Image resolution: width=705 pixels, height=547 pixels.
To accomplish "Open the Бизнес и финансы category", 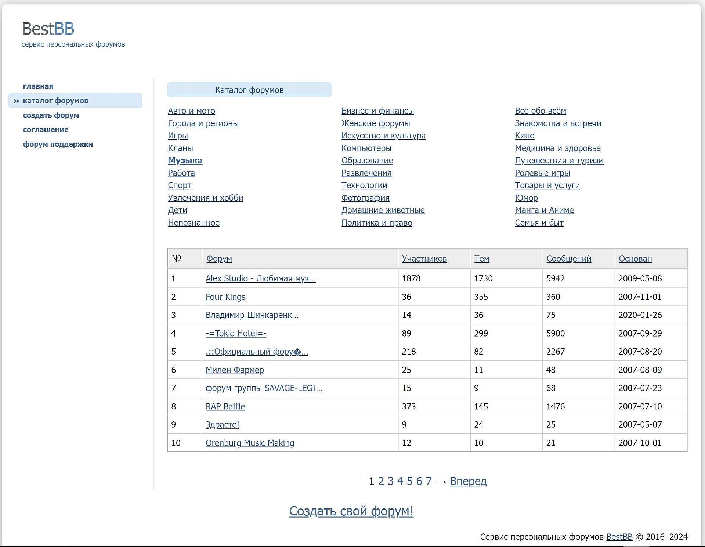I will pyautogui.click(x=377, y=111).
